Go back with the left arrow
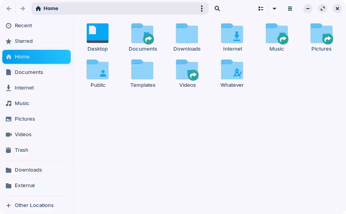The width and height of the screenshot is (346, 214). 9,9
